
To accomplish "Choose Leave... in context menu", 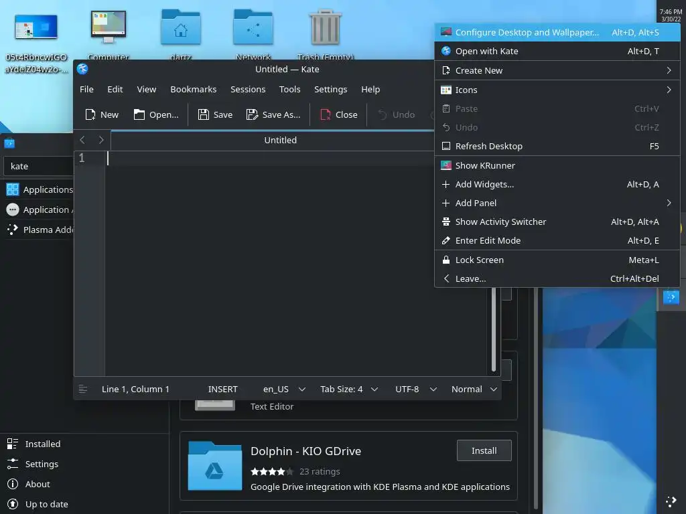I will coord(557,278).
